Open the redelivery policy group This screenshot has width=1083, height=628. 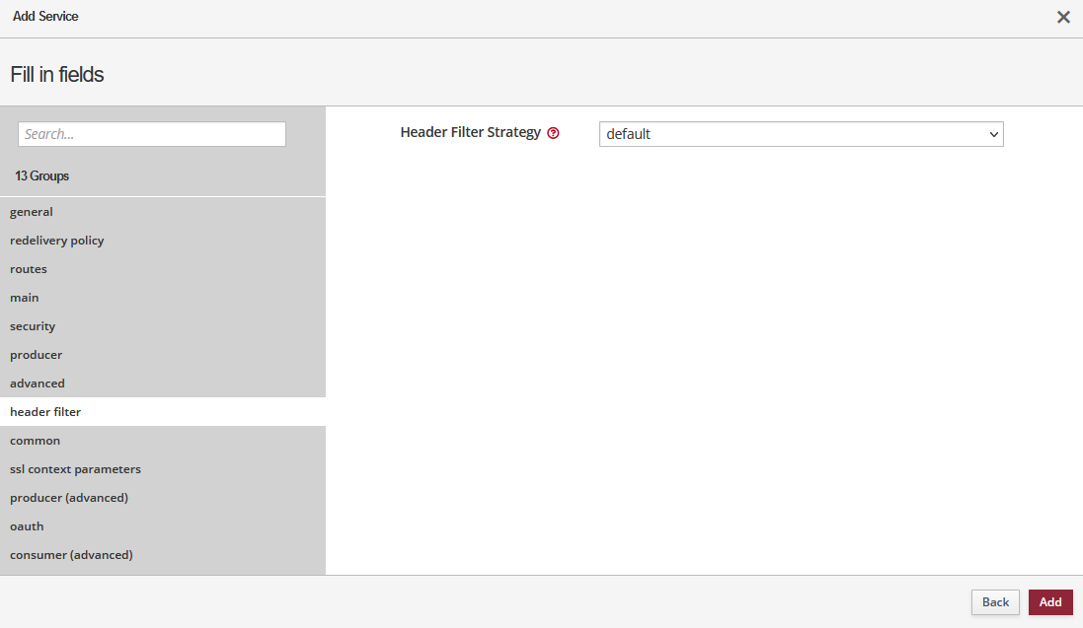[56, 240]
